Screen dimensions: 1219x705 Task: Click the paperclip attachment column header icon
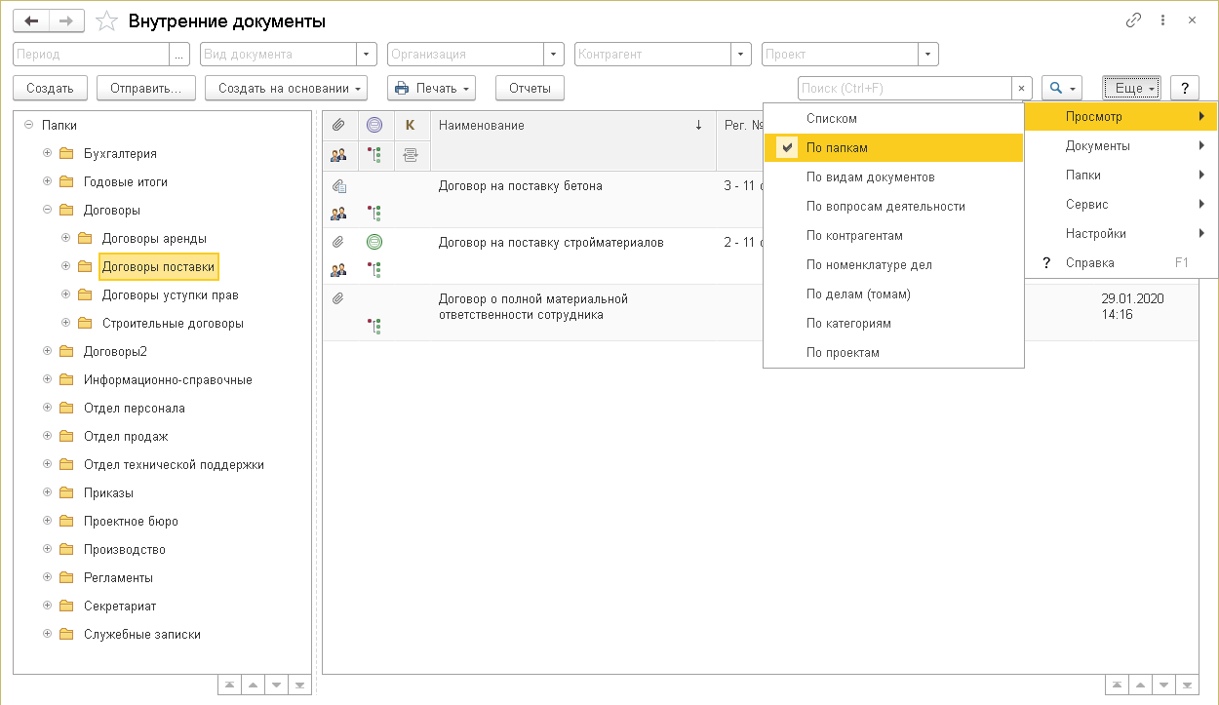pos(339,125)
